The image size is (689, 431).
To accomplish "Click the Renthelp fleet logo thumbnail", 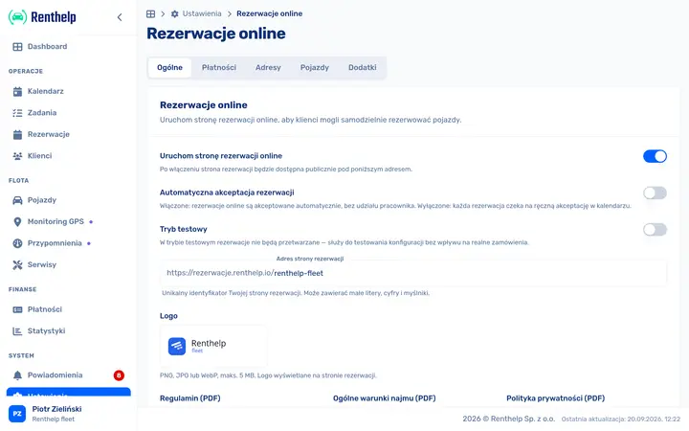I will coord(213,346).
